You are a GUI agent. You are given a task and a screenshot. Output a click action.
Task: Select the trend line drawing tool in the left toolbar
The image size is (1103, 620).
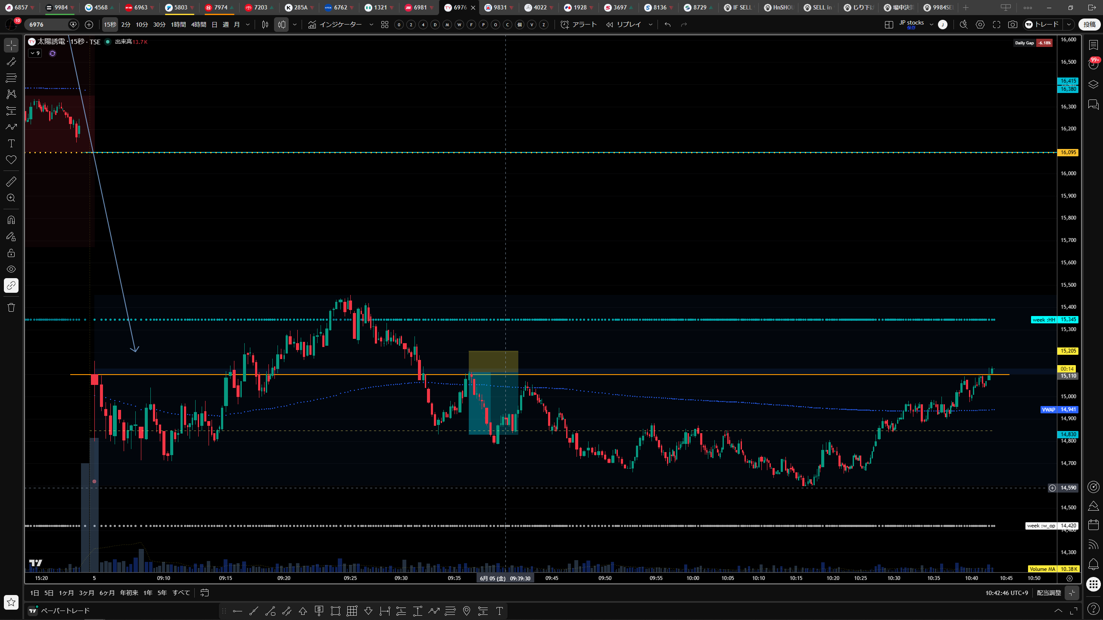click(x=11, y=62)
